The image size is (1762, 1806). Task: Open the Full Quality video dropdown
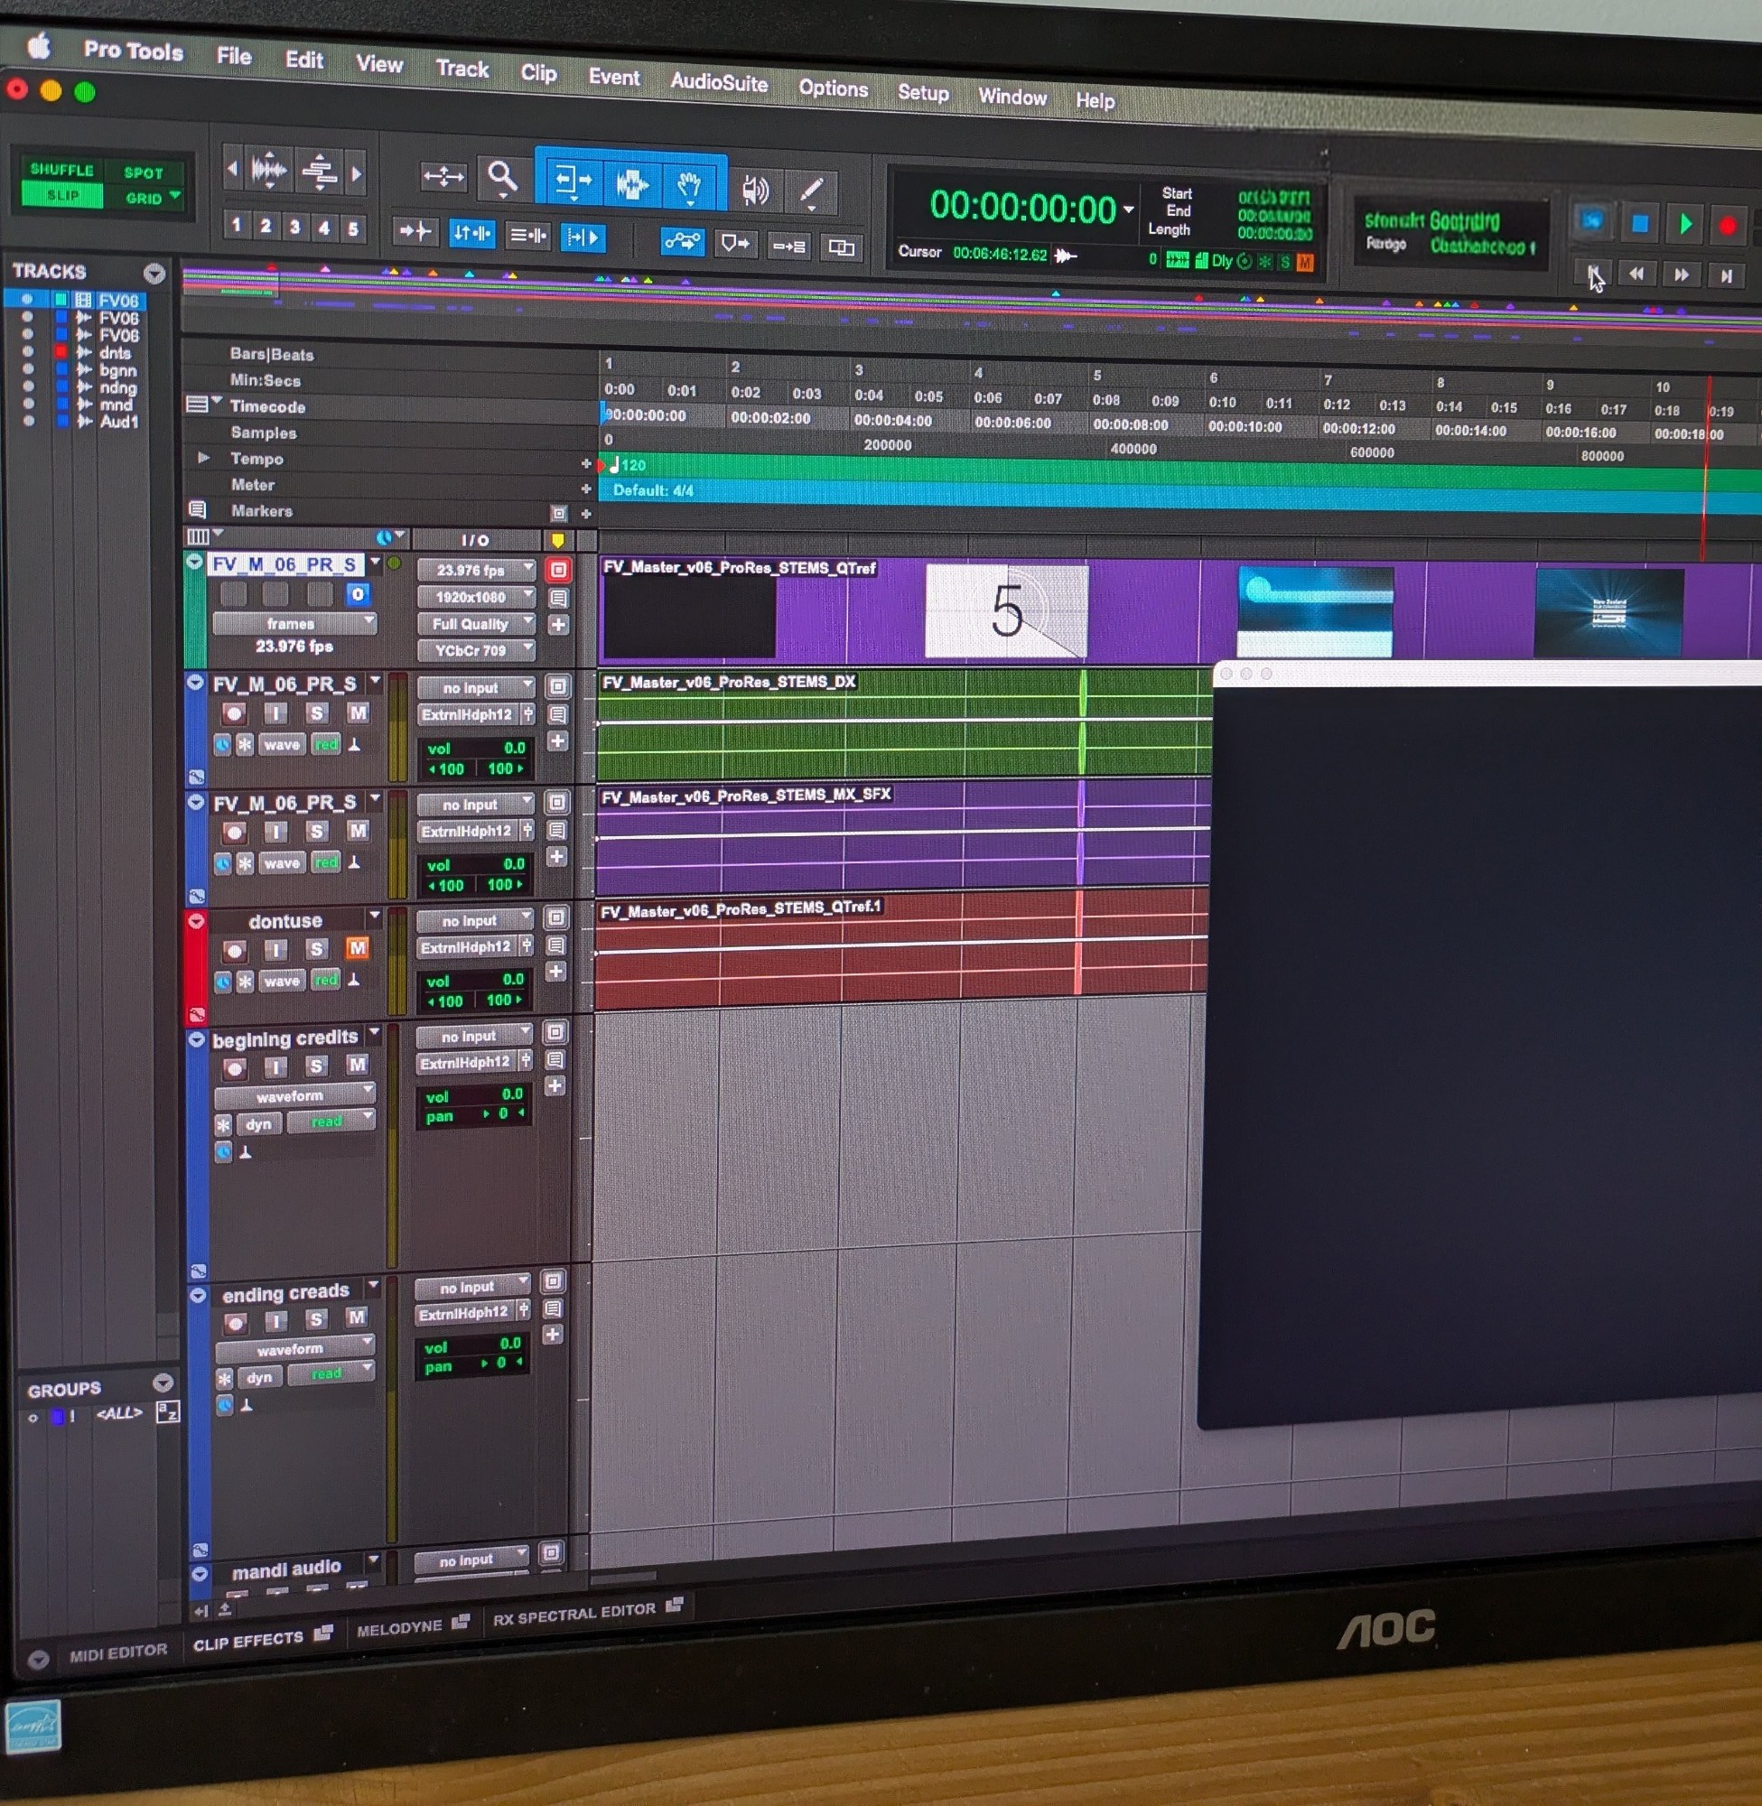coord(474,624)
